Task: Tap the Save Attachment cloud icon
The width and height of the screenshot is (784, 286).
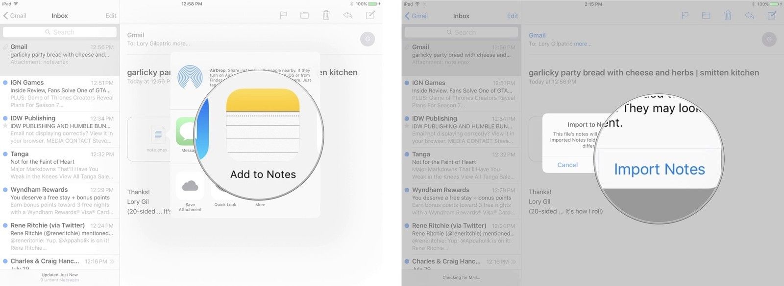Action: [190, 185]
